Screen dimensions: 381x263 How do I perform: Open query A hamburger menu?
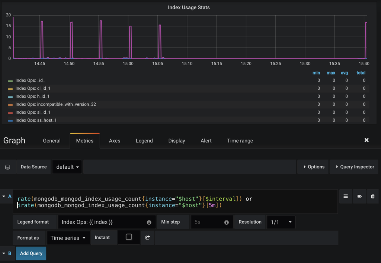345,196
